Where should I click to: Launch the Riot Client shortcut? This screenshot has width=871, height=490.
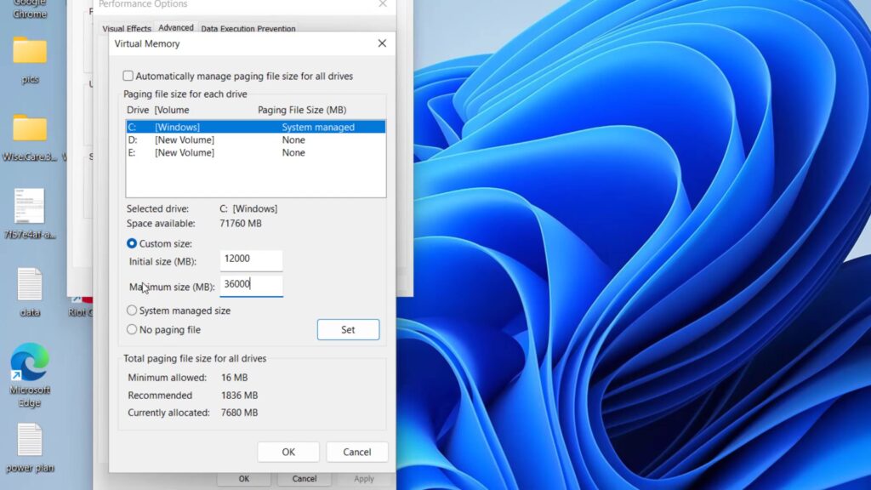(x=83, y=298)
